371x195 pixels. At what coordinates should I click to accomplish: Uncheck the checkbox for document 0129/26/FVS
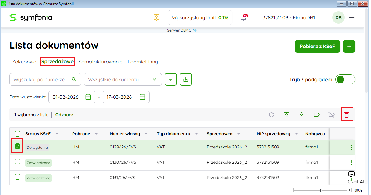point(18,146)
